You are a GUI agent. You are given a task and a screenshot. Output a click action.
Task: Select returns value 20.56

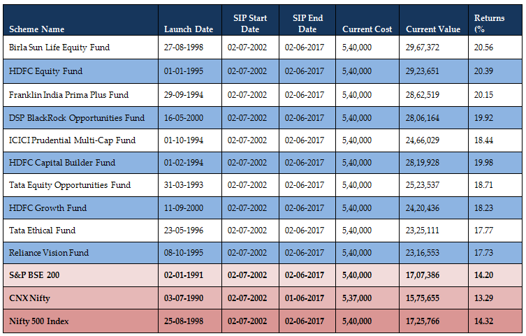[483, 48]
